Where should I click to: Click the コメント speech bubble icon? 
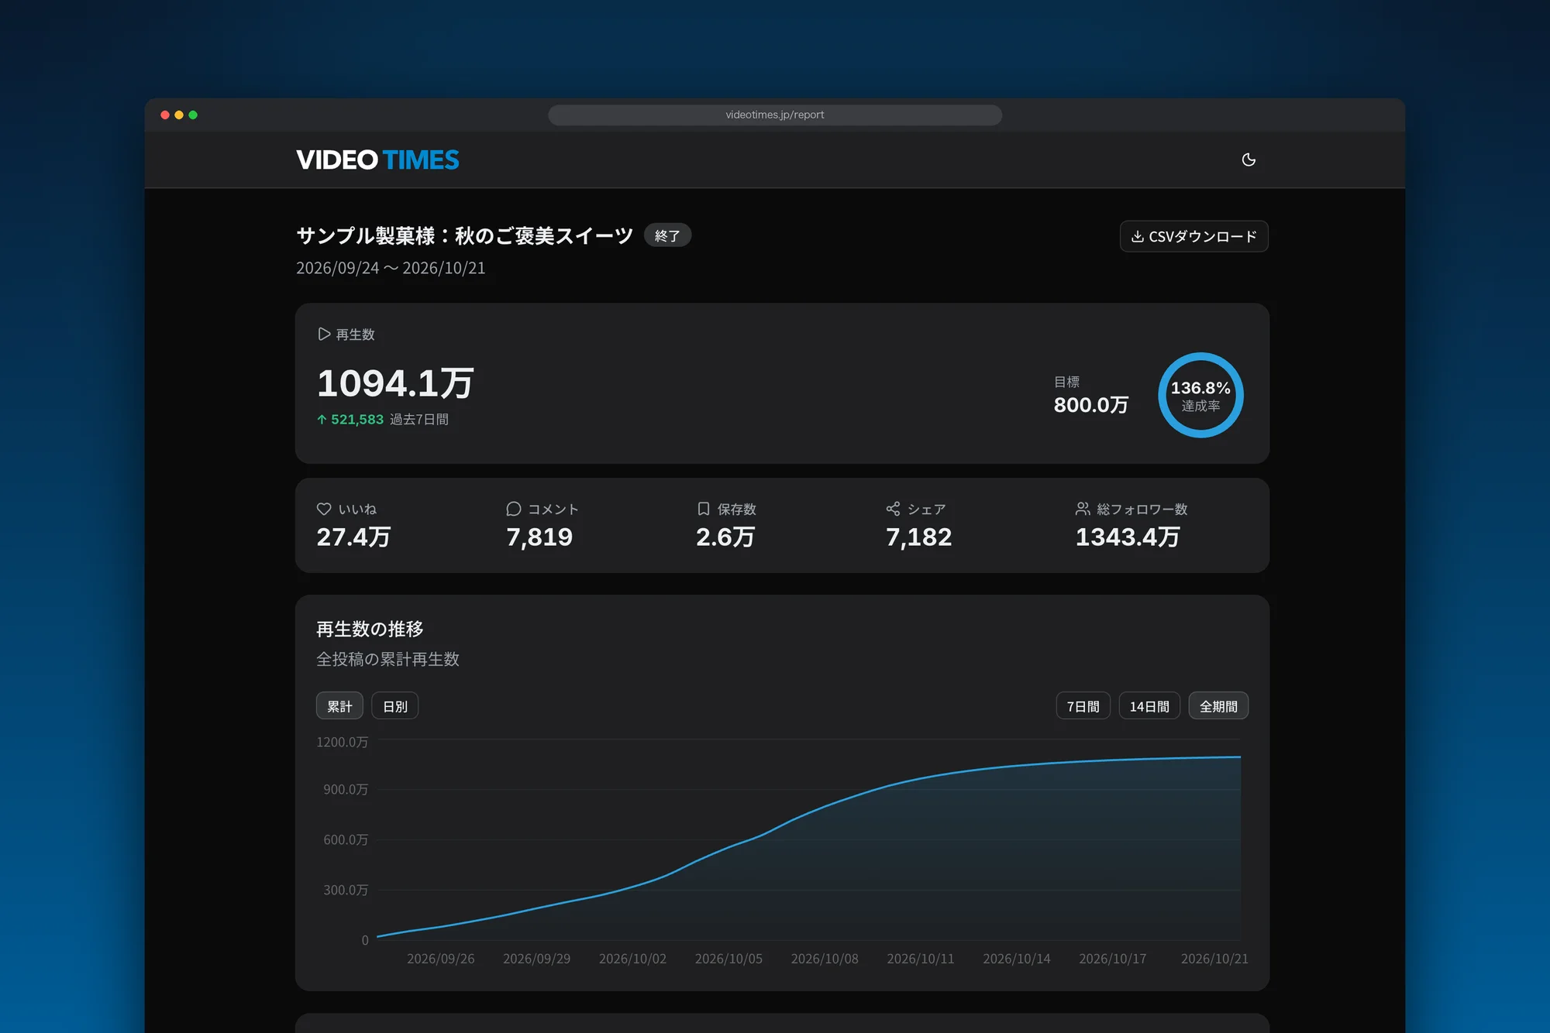[513, 509]
